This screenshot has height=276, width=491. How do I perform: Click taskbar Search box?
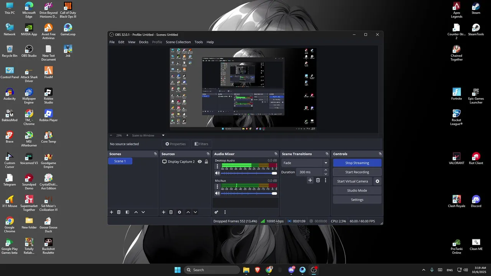coord(212,270)
